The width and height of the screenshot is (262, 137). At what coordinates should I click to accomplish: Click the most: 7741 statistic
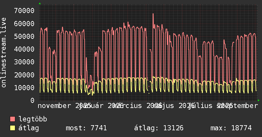[x=86, y=128]
